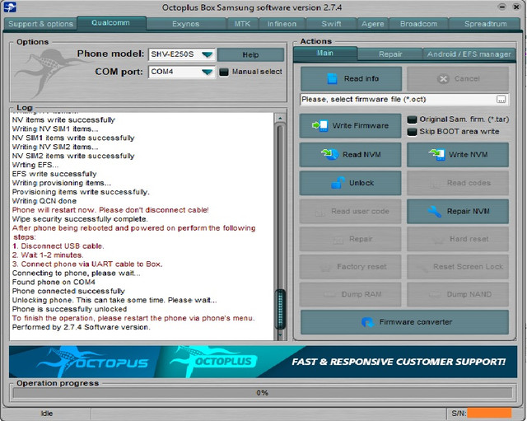
Task: Check Original Sam. firm. (*.tar) option
Action: click(x=412, y=119)
